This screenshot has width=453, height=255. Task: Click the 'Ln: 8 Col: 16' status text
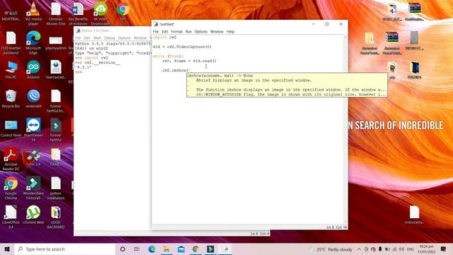pyautogui.click(x=337, y=227)
